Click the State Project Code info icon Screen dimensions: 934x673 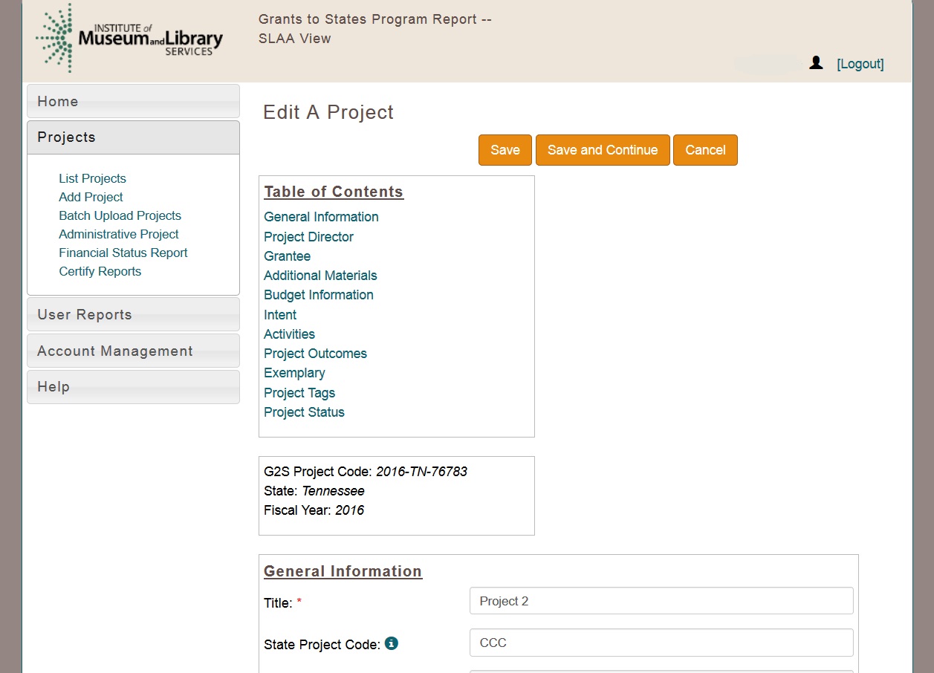(x=392, y=643)
